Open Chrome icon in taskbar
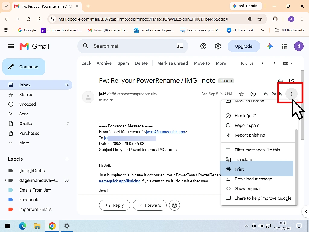 click(52, 226)
